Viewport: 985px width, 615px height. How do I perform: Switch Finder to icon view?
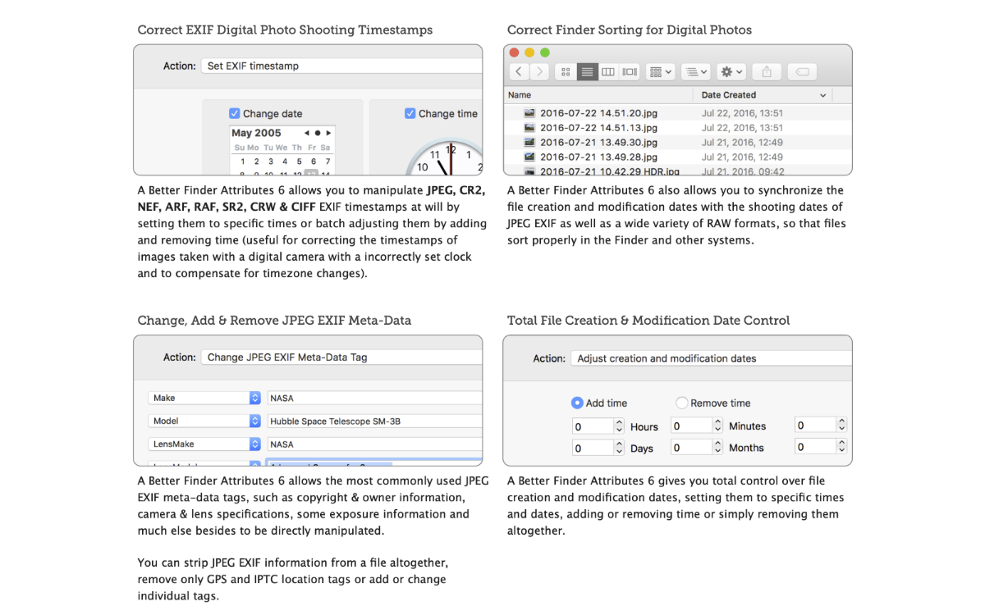click(566, 72)
